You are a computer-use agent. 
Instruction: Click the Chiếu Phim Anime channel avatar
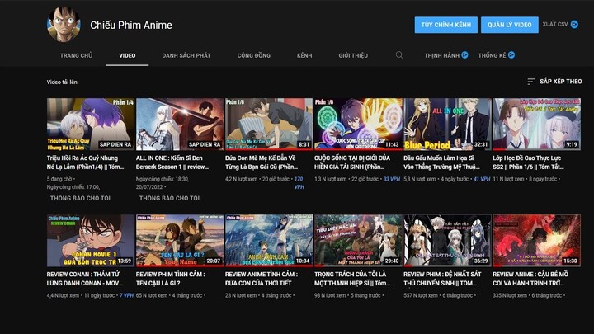click(64, 25)
